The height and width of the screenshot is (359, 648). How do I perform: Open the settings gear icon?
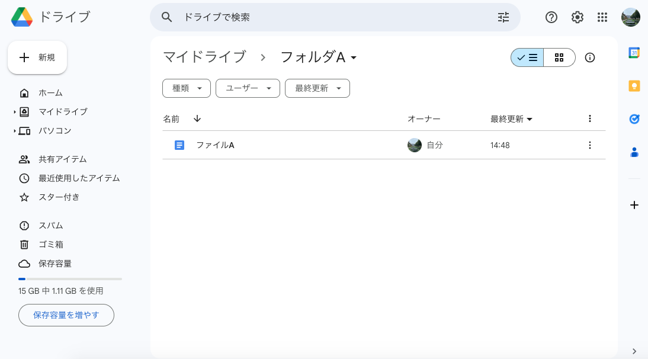[x=577, y=17]
